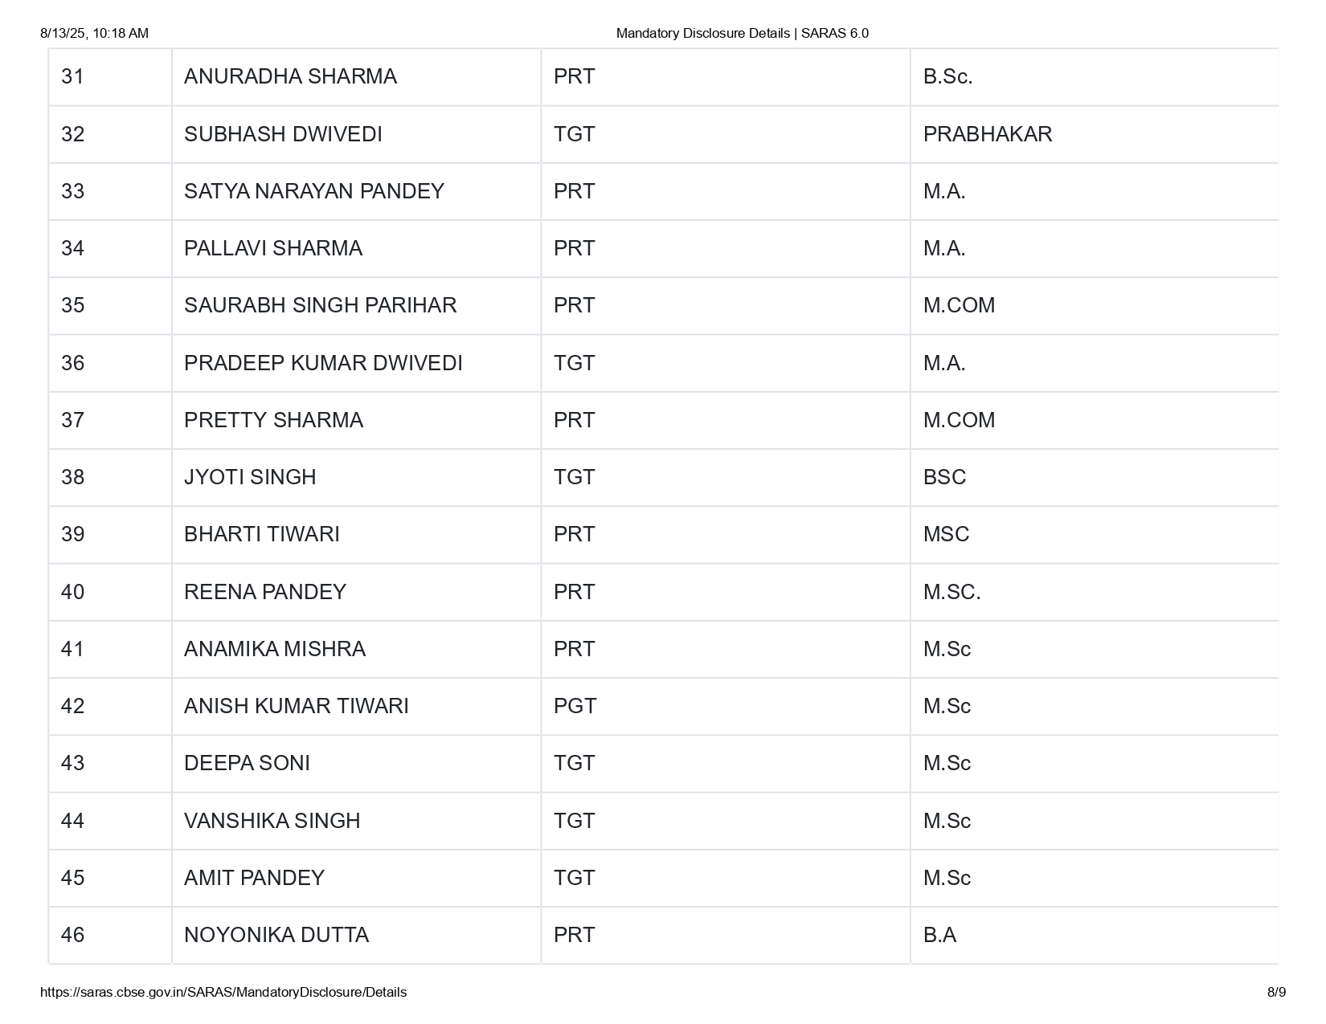1326x1024 pixels.
Task: Select REENA PANDEY name
Action: (265, 592)
